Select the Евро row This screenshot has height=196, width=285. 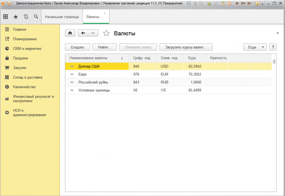[x=169, y=74]
